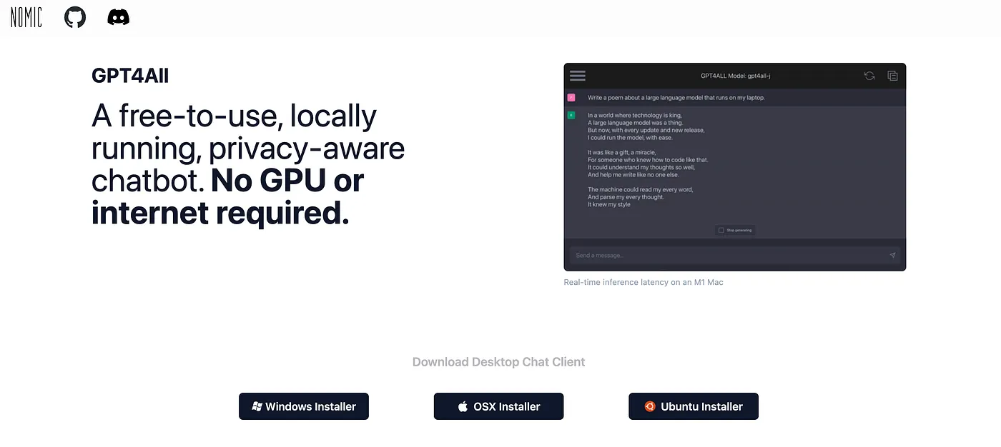This screenshot has height=447, width=1001.
Task: Open the hamburger menu in chat preview
Action: (578, 76)
